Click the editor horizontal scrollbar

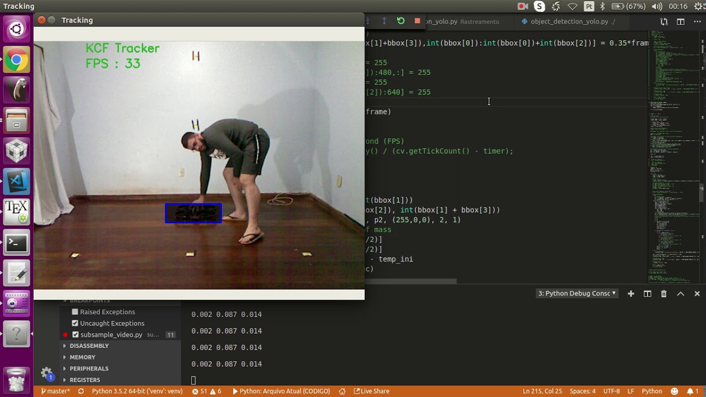(x=410, y=281)
